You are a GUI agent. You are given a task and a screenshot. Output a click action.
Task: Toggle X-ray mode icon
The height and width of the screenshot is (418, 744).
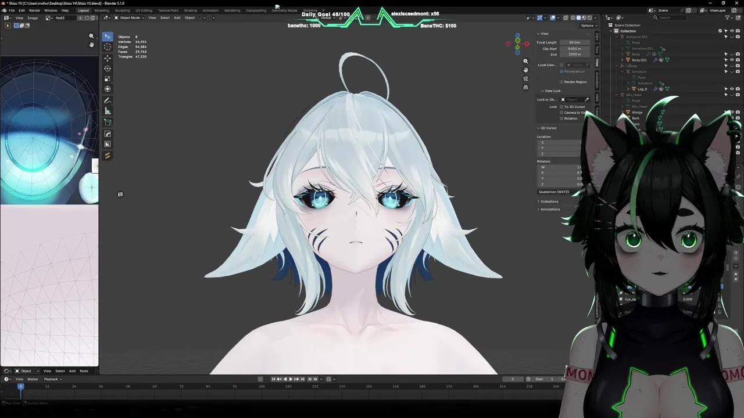566,17
